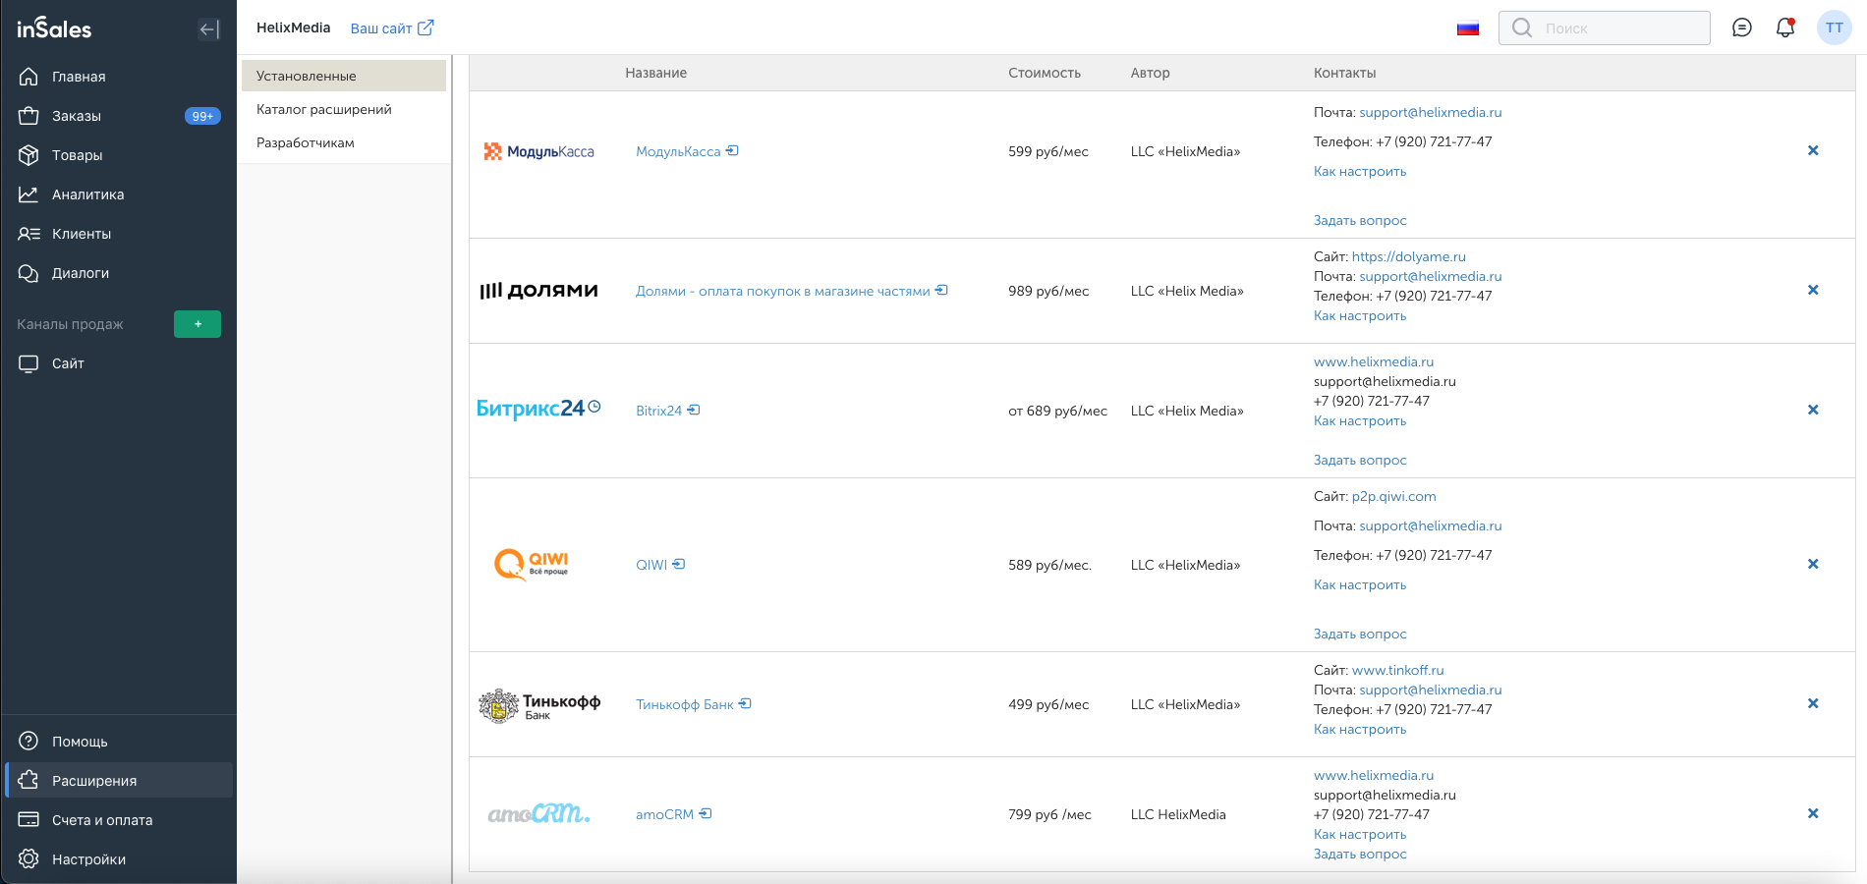1867x884 pixels.
Task: Open the Bitrix24 extension link
Action: (668, 411)
